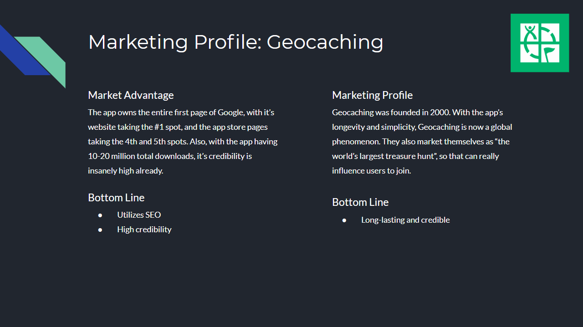
Task: Click the word 'Google' in the first paragraph
Action: 230,112
